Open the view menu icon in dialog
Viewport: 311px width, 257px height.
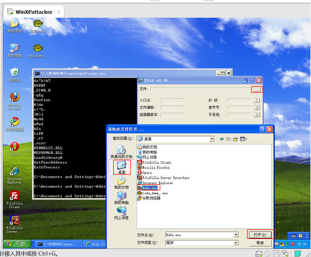coord(243,139)
